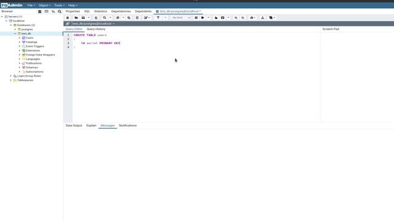Click the Download as CSV icon
This screenshot has width=394, height=221.
pos(263,18)
